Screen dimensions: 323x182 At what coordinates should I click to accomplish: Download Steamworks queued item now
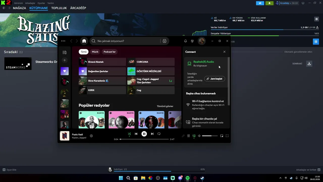pyautogui.click(x=309, y=63)
